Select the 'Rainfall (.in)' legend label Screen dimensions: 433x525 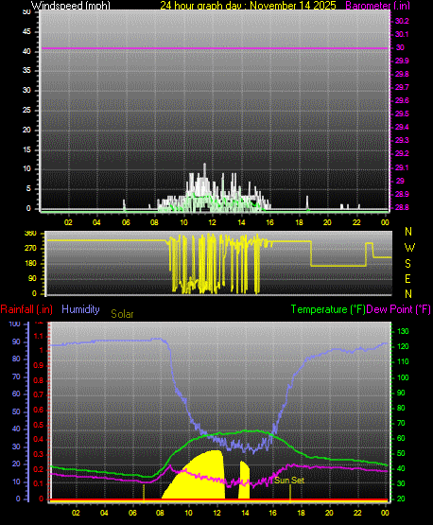26,309
